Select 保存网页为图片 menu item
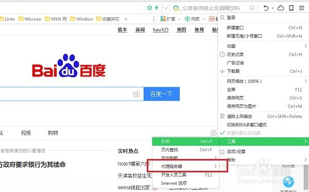The height and width of the screenshot is (192, 309). pos(263,106)
